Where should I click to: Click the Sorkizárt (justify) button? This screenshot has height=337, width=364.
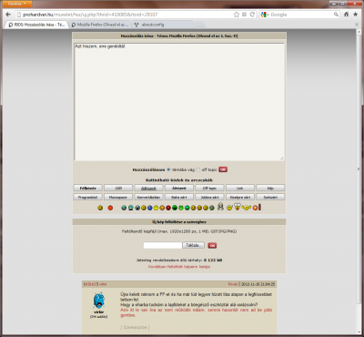[x=270, y=197]
